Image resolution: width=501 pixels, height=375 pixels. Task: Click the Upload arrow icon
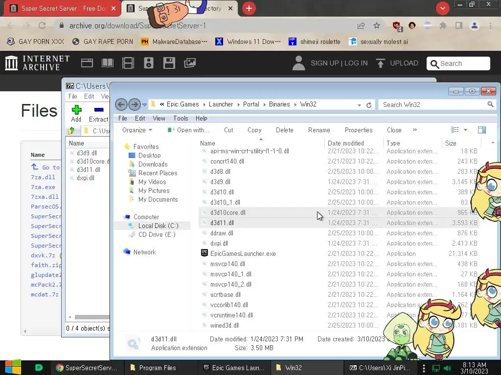(380, 63)
